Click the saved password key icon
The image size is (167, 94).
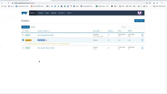[147, 3]
